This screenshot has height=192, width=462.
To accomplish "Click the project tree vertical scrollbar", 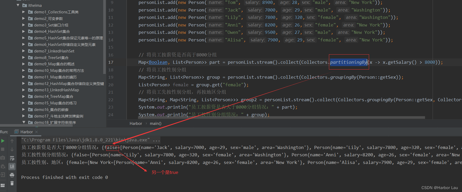I will (105, 37).
